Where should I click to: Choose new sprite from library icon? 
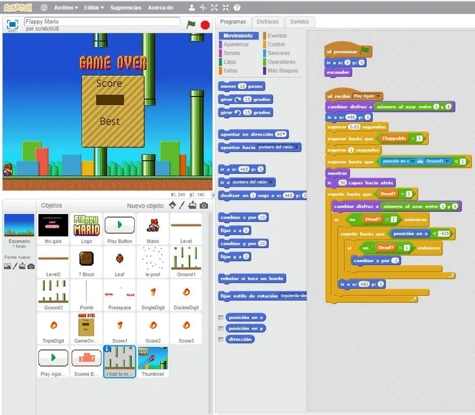click(x=173, y=205)
